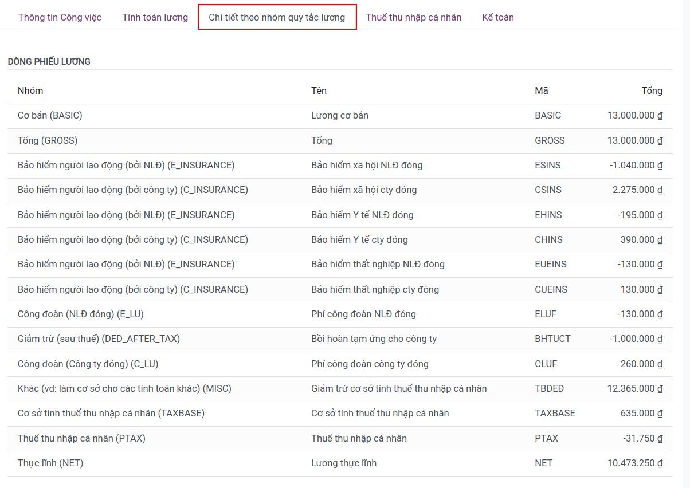Select the Chi tiết theo nhóm quy tắc lương tab
The height and width of the screenshot is (488, 690).
[x=277, y=17]
